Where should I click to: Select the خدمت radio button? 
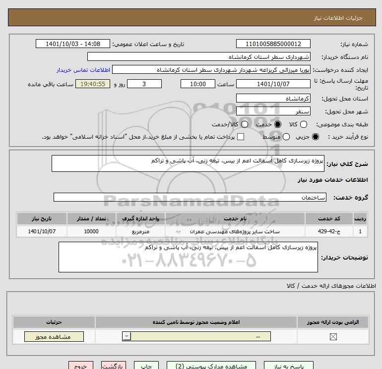coord(277,124)
